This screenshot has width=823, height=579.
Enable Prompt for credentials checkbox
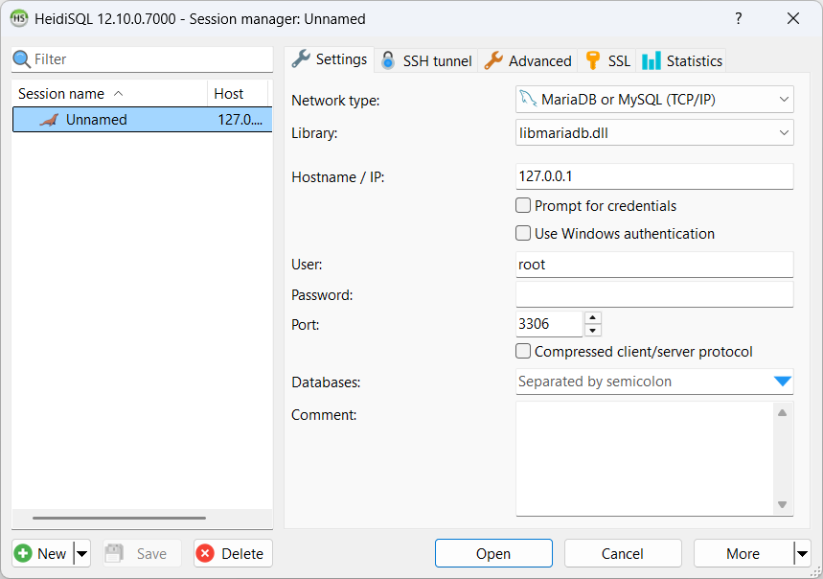[x=523, y=205]
